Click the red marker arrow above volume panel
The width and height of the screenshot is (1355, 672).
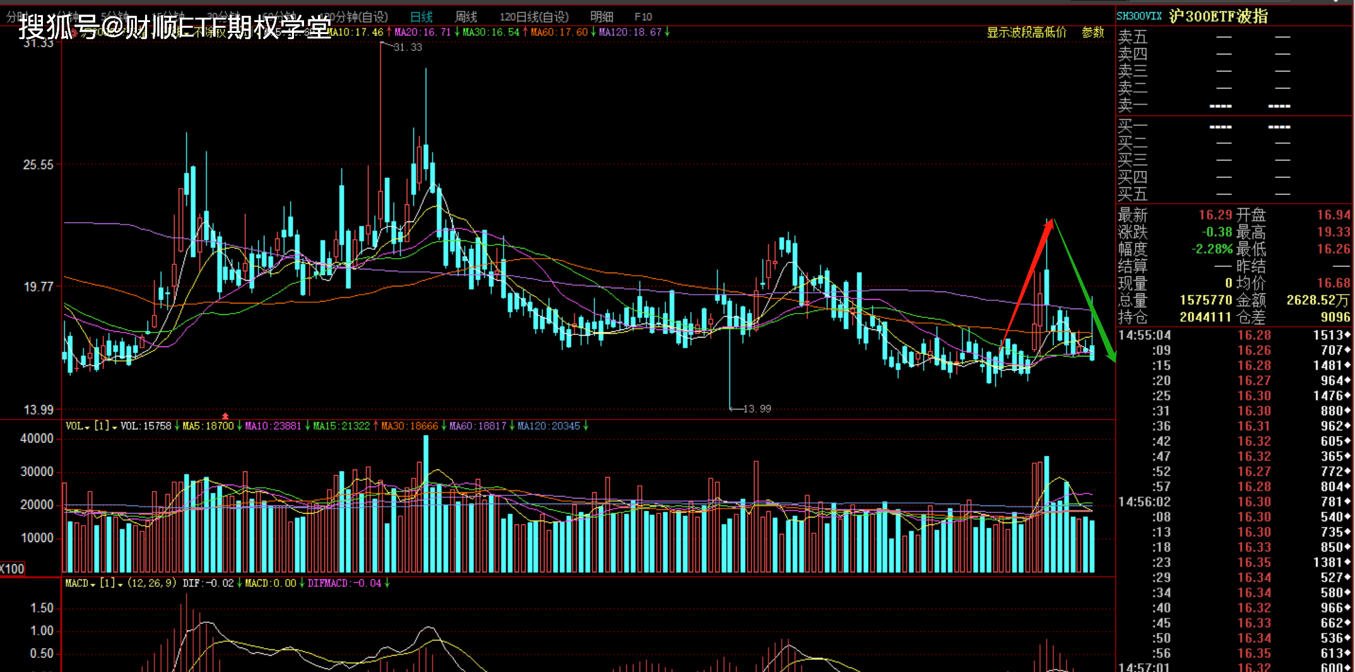(225, 416)
